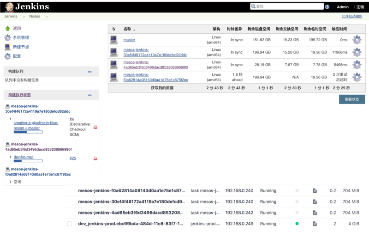Click the 响应时间 column header
Image resolution: width=369 pixels, height=232 pixels.
click(x=339, y=29)
